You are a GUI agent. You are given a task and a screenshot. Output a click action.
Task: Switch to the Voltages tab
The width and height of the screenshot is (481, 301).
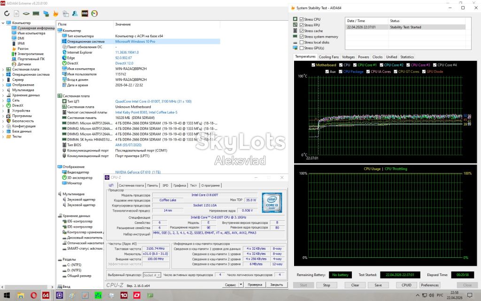tap(348, 57)
